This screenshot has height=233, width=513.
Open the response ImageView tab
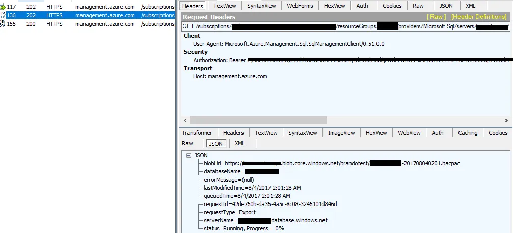pos(341,133)
